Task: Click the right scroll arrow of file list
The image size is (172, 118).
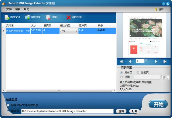Action: pos(114,90)
